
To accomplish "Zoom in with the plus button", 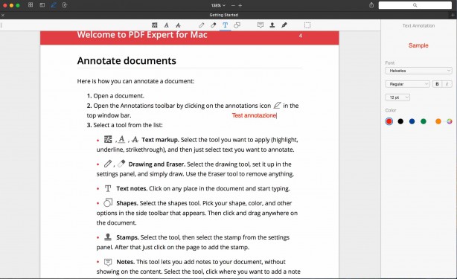I will tap(240, 5).
